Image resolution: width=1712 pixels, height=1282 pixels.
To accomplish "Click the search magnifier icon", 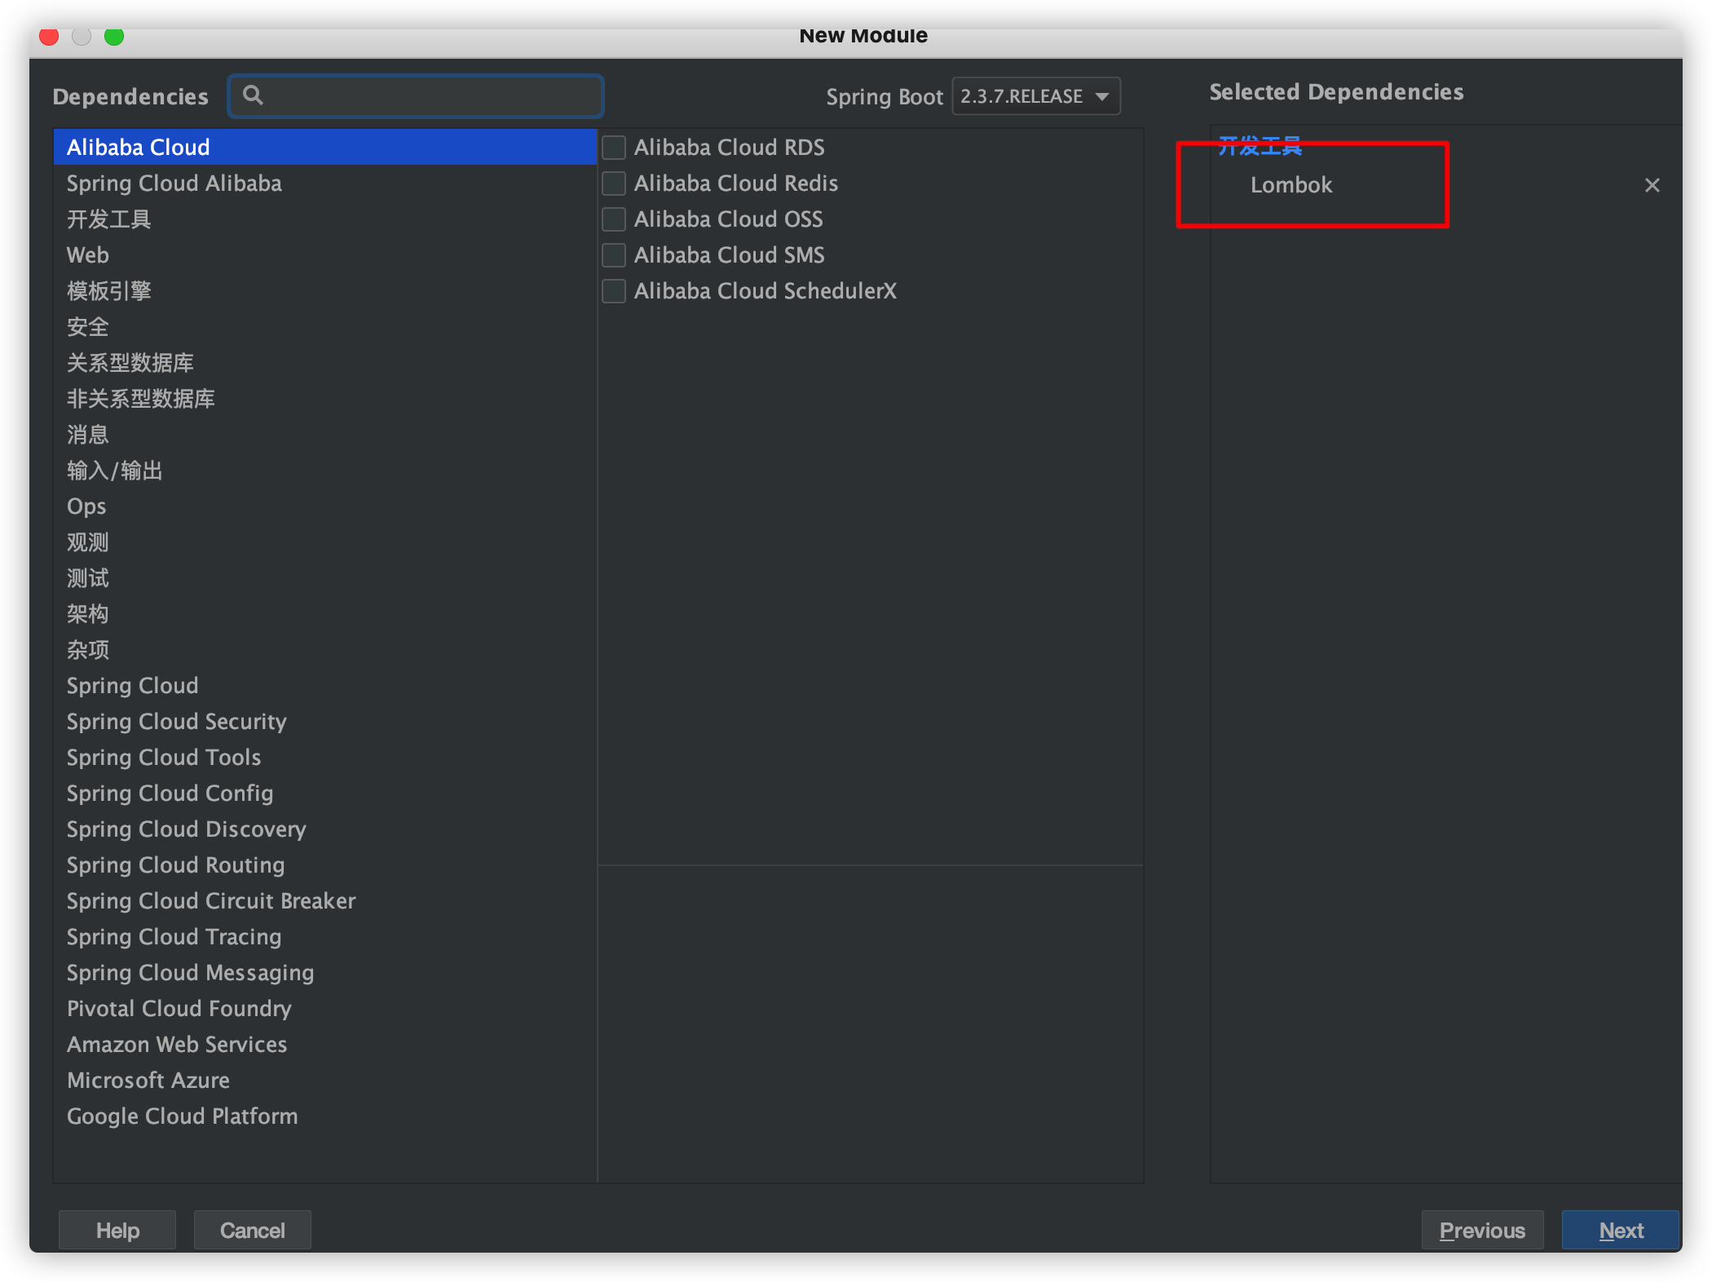I will point(253,95).
